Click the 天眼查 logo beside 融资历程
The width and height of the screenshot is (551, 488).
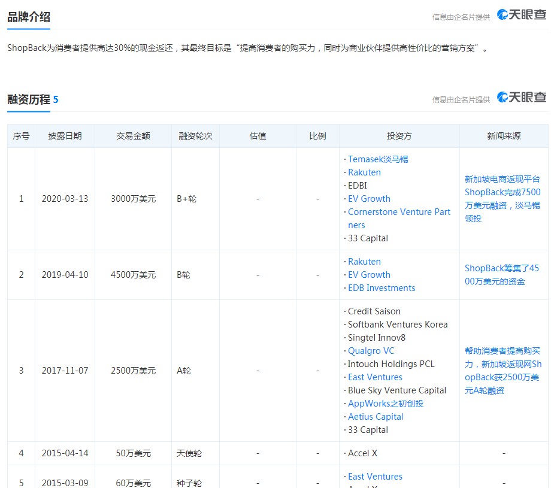(x=522, y=98)
